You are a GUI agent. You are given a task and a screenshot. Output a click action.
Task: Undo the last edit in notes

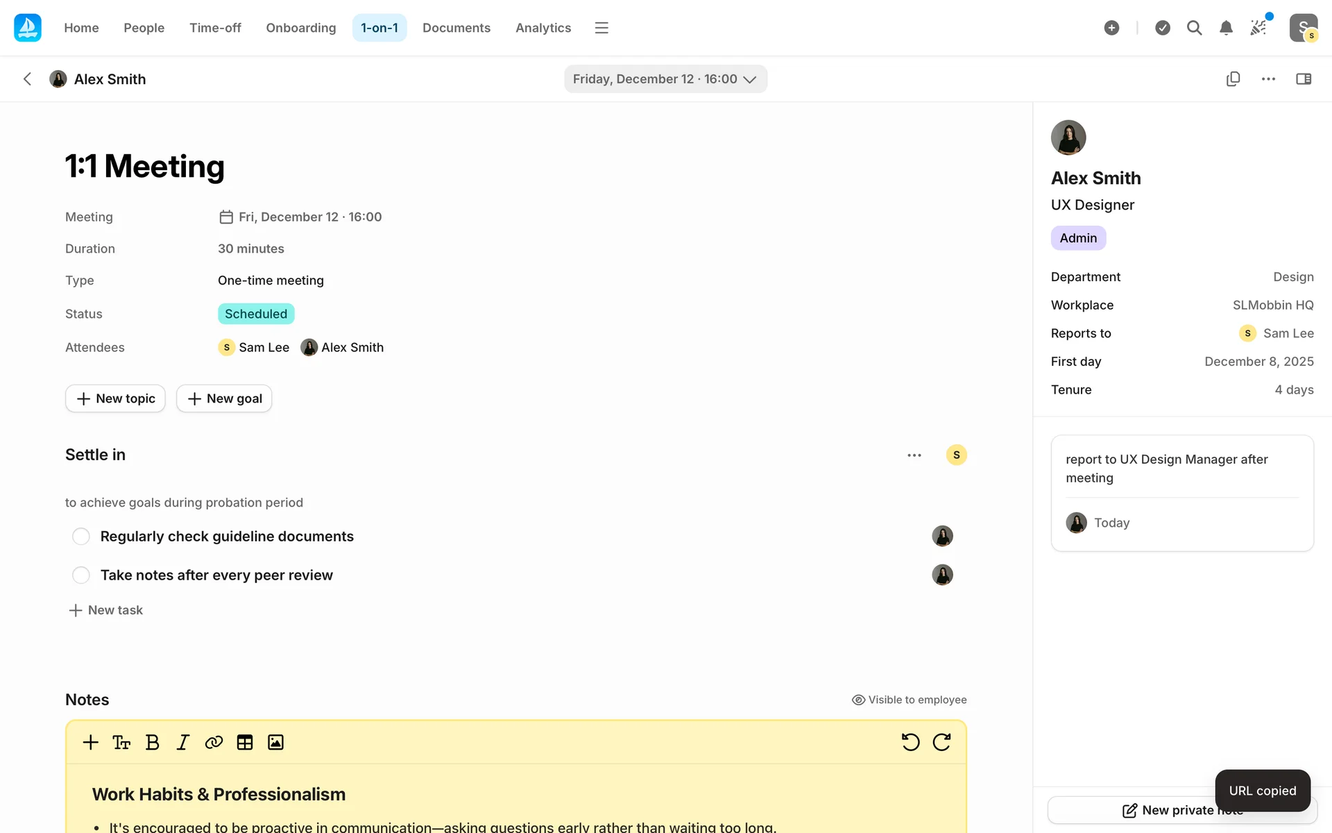coord(910,742)
